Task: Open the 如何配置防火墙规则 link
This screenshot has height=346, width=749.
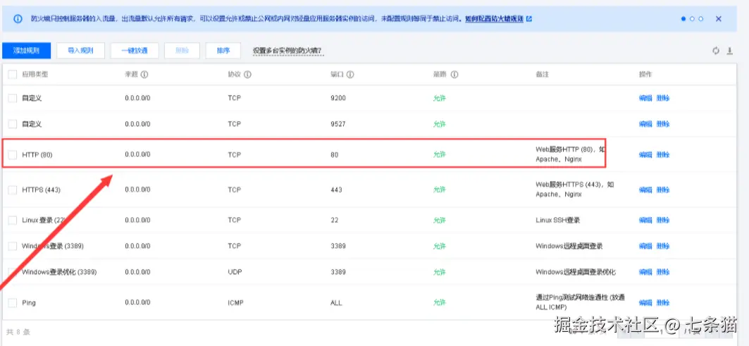Action: pyautogui.click(x=494, y=19)
